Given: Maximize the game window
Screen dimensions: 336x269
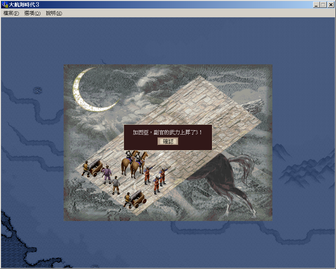Looking at the screenshot, I should [323, 5].
